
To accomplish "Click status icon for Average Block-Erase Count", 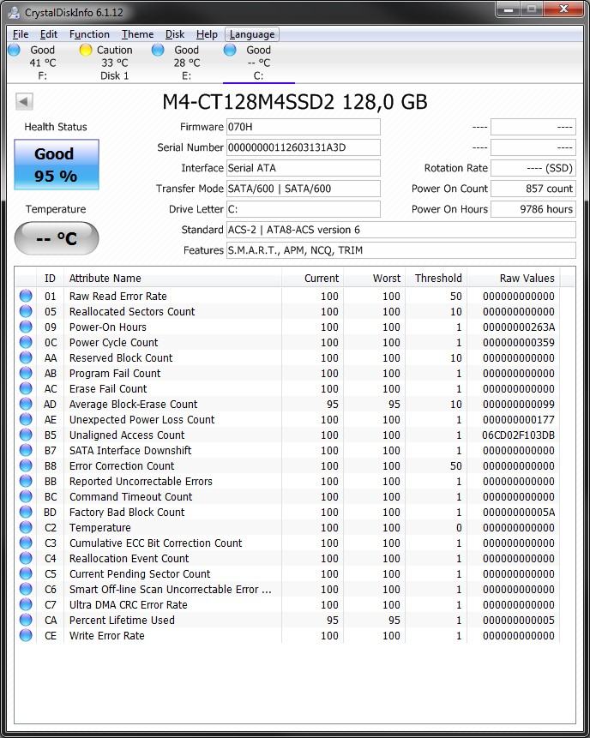I will (26, 404).
